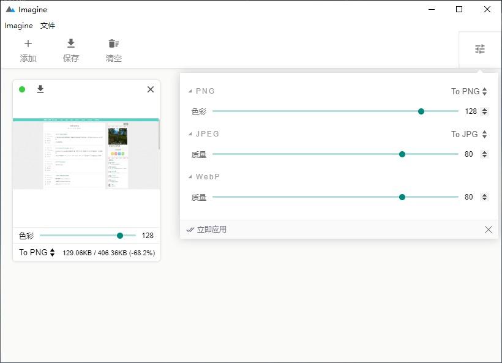The width and height of the screenshot is (502, 363).
Task: Click the WebP quality stepper arrows
Action: tap(485, 197)
